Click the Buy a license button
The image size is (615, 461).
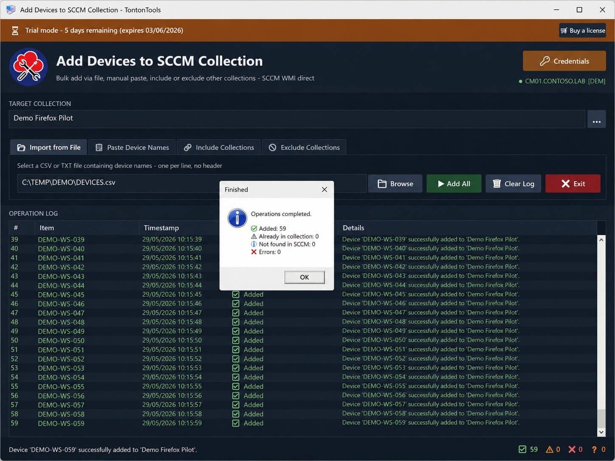(x=582, y=31)
